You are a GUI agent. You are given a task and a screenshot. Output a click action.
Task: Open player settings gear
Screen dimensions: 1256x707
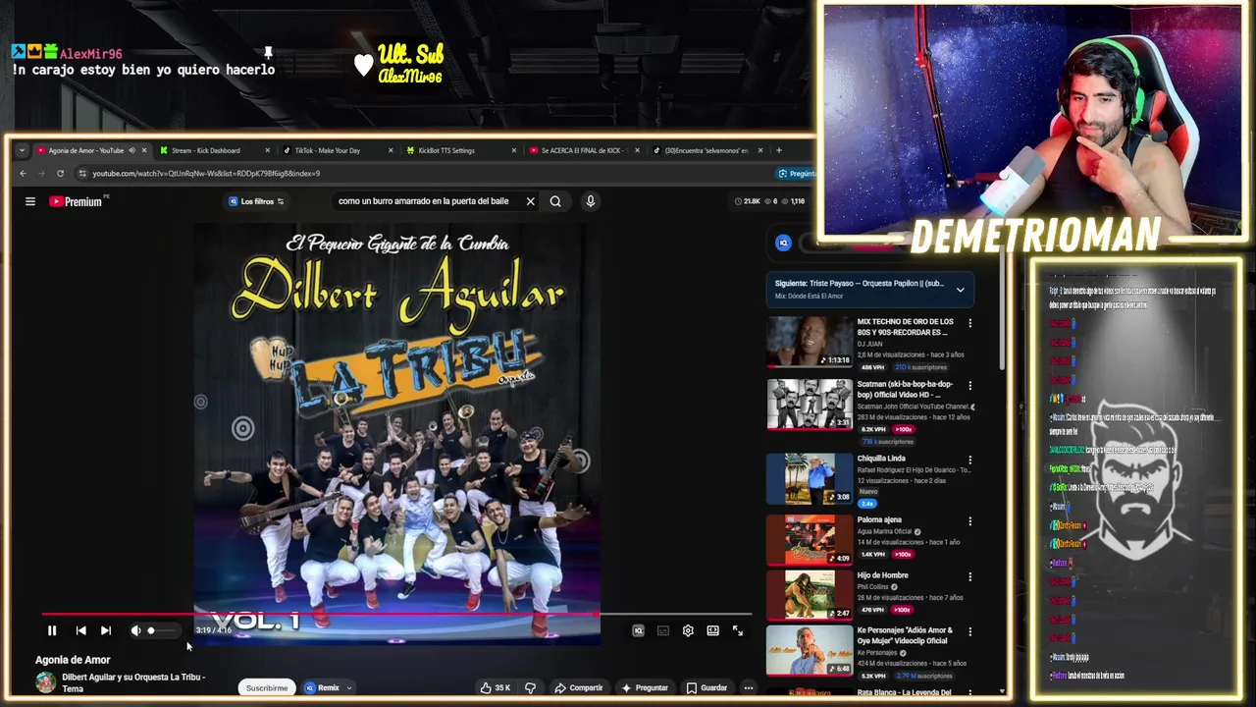(x=688, y=630)
